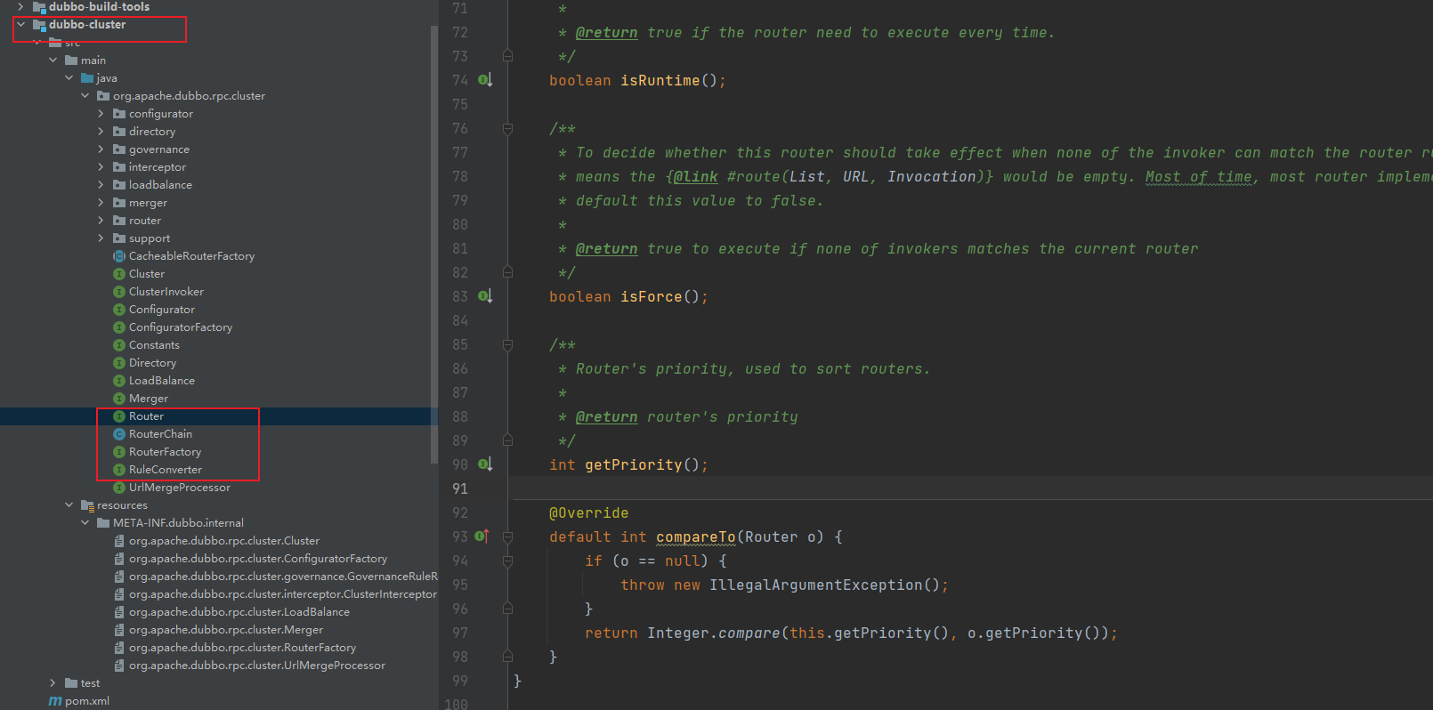Open the UrlMergeProcessor interface
This screenshot has height=710, width=1433.
coord(180,488)
